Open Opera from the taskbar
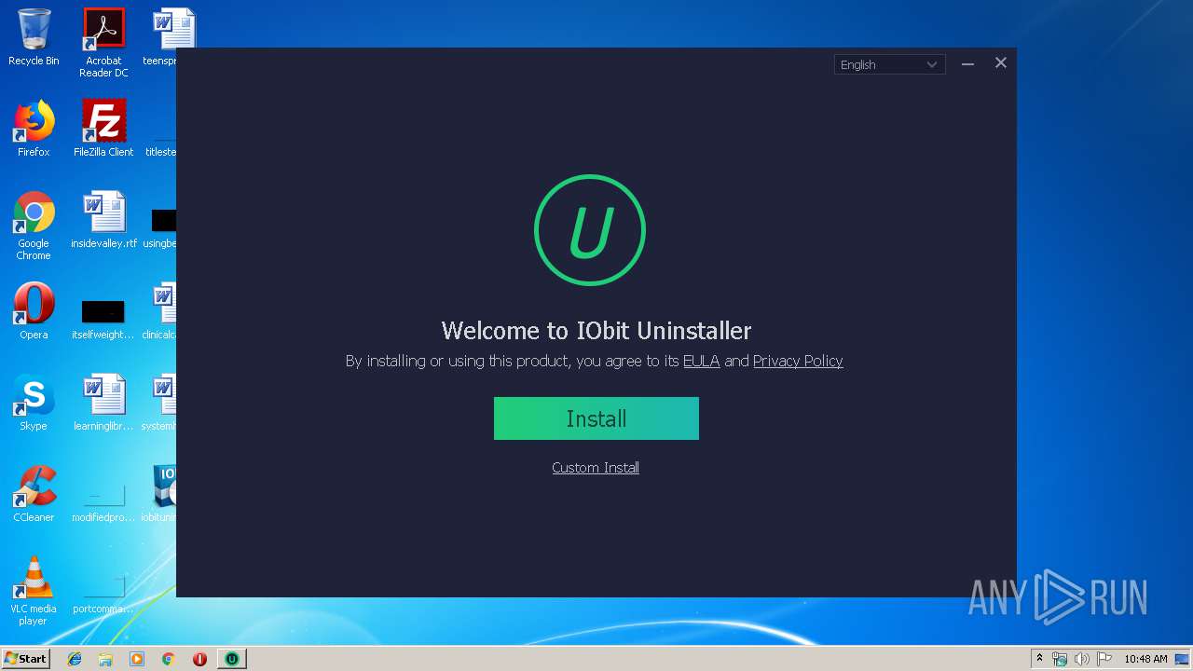This screenshot has height=671, width=1193. pos(199,659)
